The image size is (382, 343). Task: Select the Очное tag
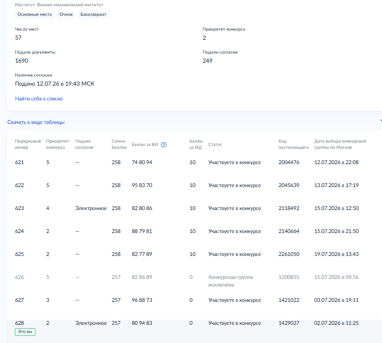66,14
